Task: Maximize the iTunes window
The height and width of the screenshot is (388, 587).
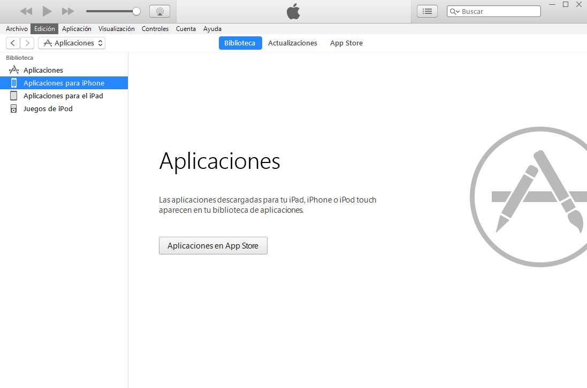Action: point(566,4)
